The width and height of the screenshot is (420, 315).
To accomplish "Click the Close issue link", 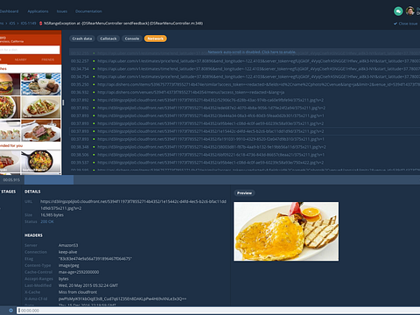I will click(x=408, y=24).
